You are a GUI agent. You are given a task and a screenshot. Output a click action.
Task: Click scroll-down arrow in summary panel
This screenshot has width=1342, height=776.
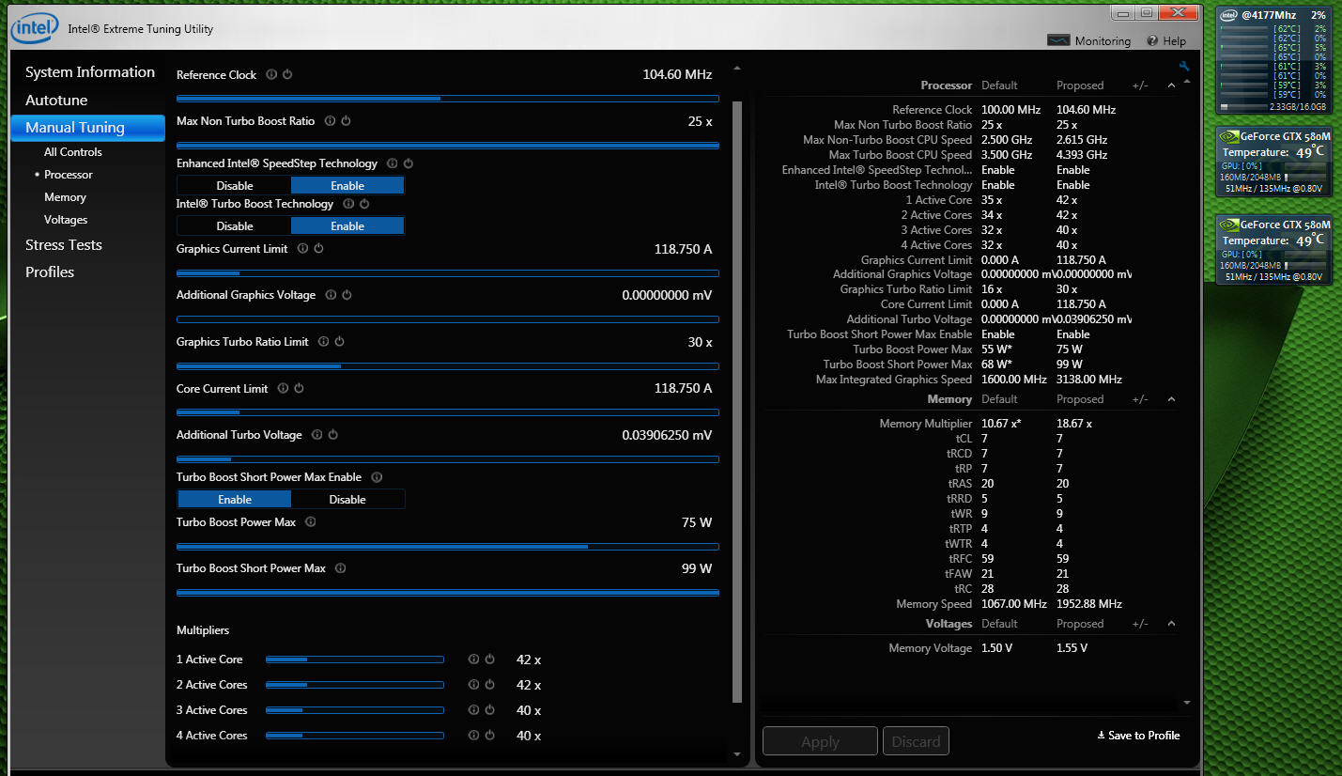pos(1186,703)
